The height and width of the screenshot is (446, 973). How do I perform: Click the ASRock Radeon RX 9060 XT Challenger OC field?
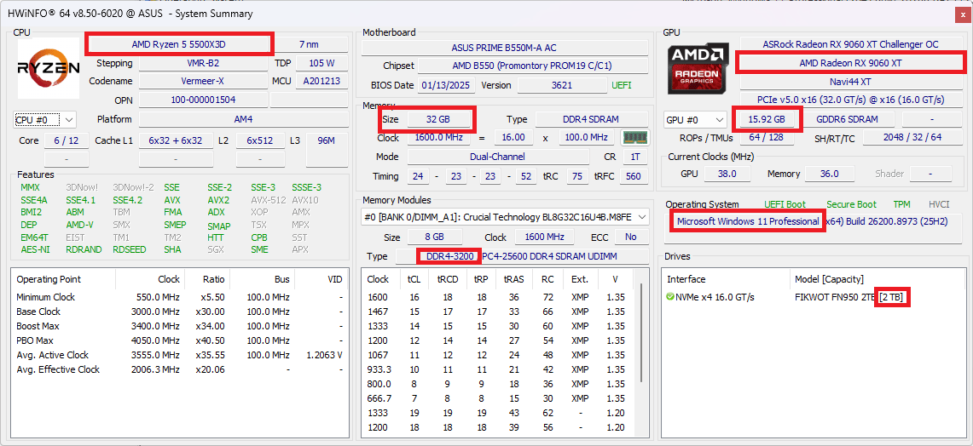[x=850, y=44]
